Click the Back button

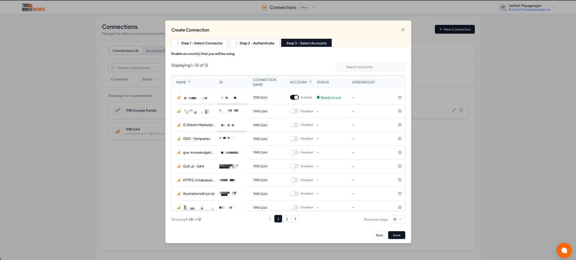[379, 235]
